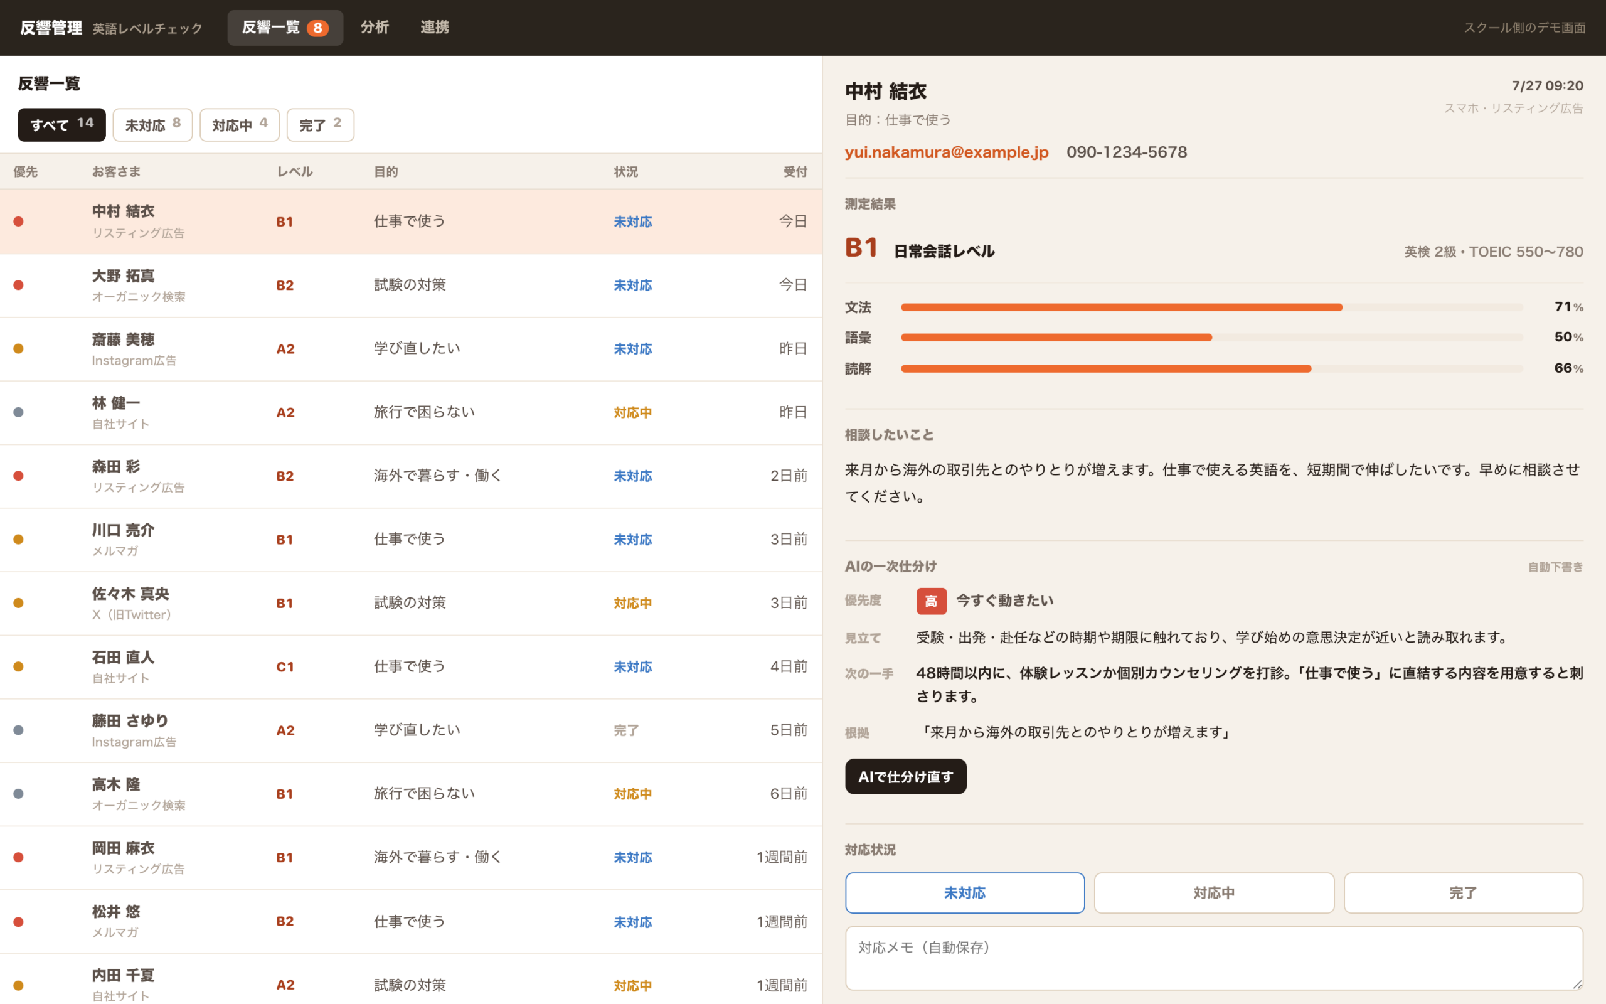Select the 藤田 さゆり row

(x=411, y=730)
